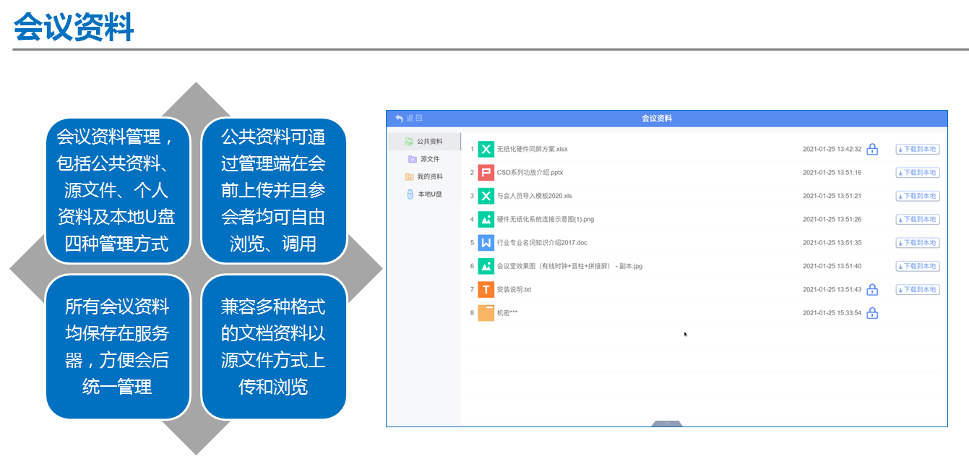Unlock the protected file 机密***
Viewport: 969px width, 467px height.
872,313
